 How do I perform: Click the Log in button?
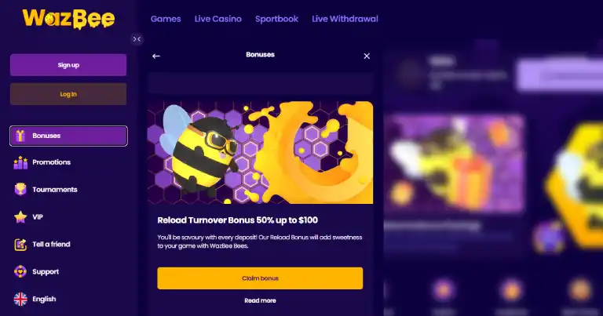click(x=68, y=94)
